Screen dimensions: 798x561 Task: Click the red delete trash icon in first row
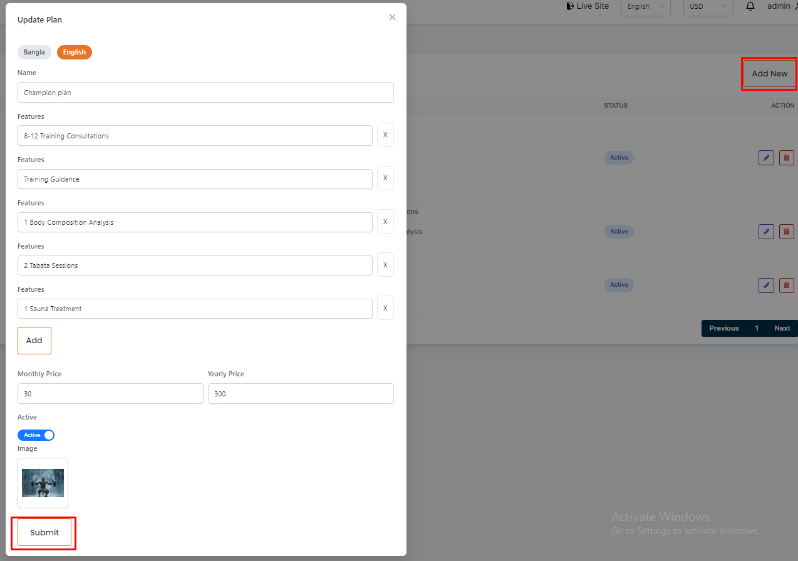coord(786,158)
